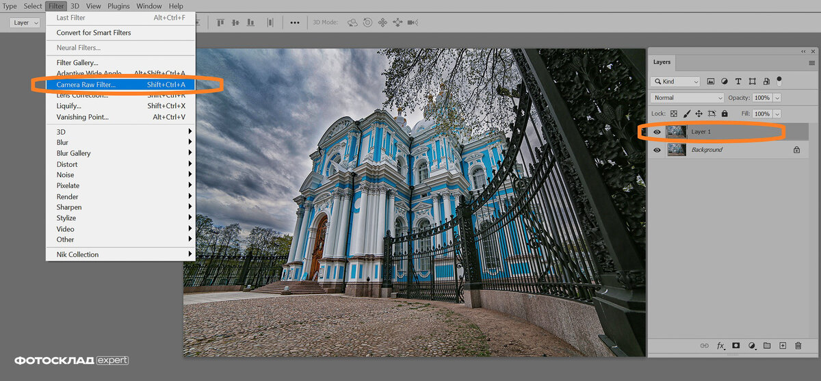Select the 3D orbit camera mode icon
This screenshot has height=381, width=821.
coord(353,23)
